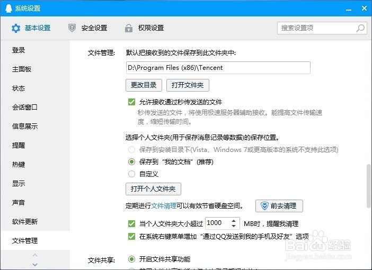The image size is (372, 270).
Task: Click the 更改目录 button
Action: (x=144, y=85)
